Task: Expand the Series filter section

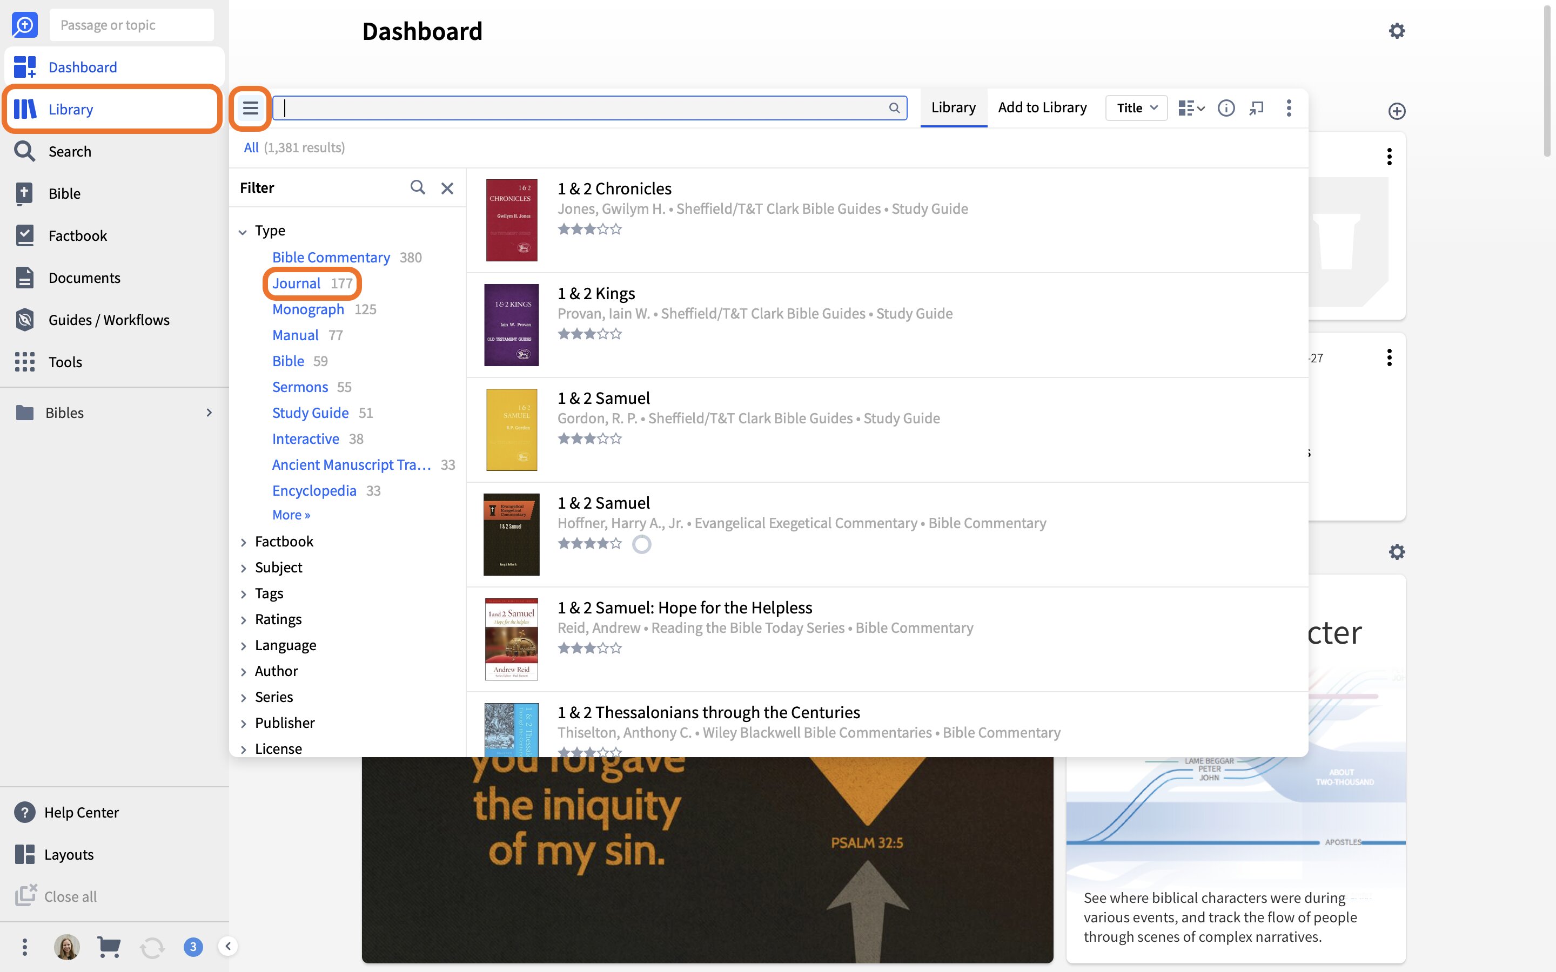Action: (x=243, y=698)
